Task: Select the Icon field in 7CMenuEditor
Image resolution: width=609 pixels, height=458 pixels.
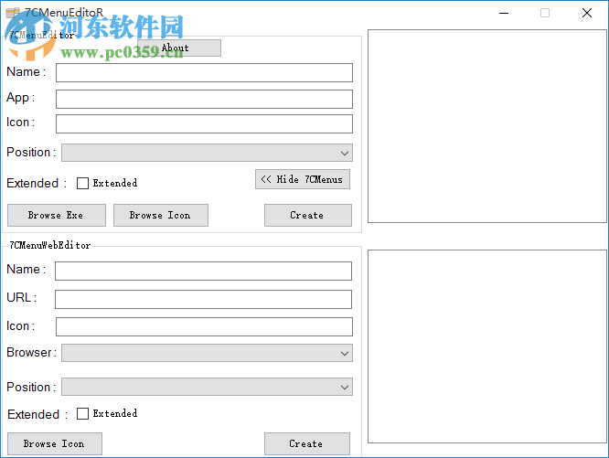Action: [204, 123]
